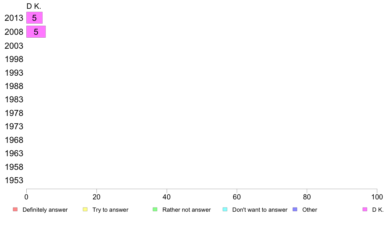The width and height of the screenshot is (386, 239).
Task: Click the blue Other legend swatch
Action: pos(295,209)
